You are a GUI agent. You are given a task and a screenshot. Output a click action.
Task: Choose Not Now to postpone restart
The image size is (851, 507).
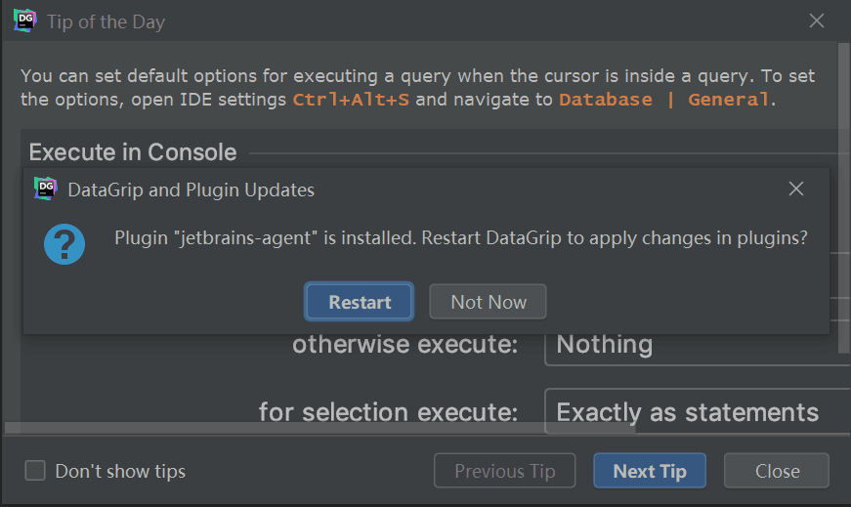pos(488,302)
